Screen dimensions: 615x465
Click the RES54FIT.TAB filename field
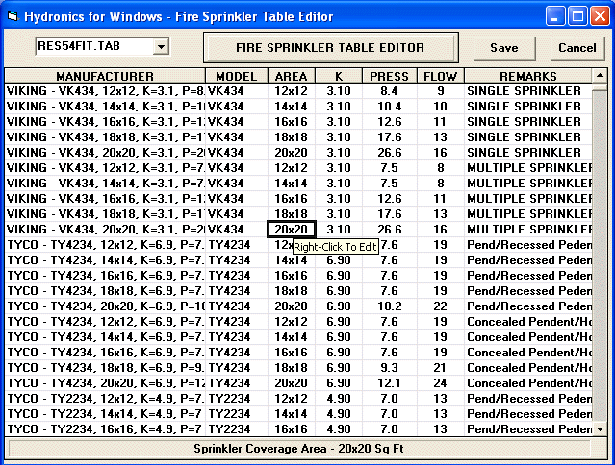click(x=94, y=46)
